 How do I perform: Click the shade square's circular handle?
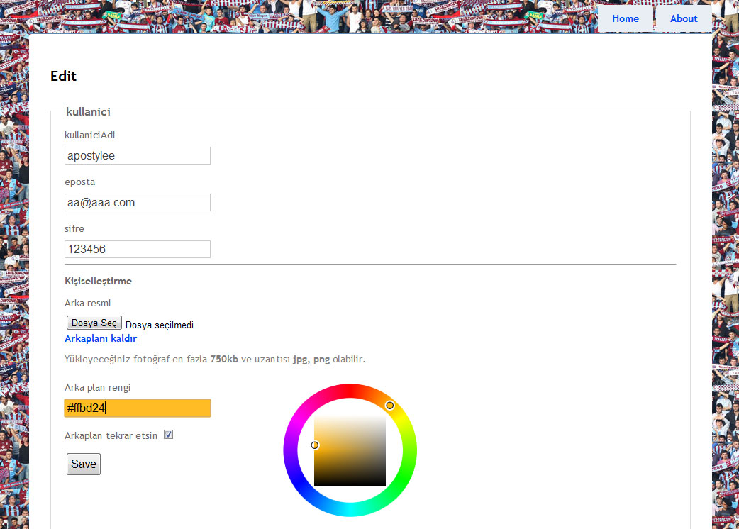[x=315, y=445]
